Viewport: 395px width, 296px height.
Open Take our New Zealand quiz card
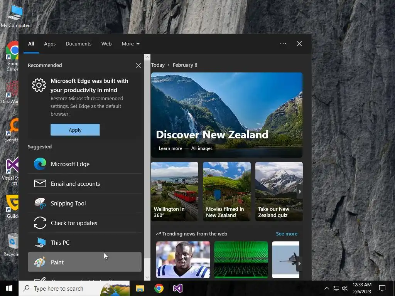click(279, 192)
